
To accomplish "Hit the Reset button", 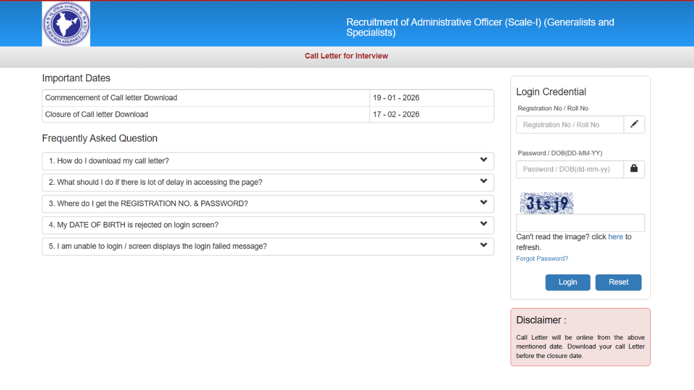I will coord(618,282).
